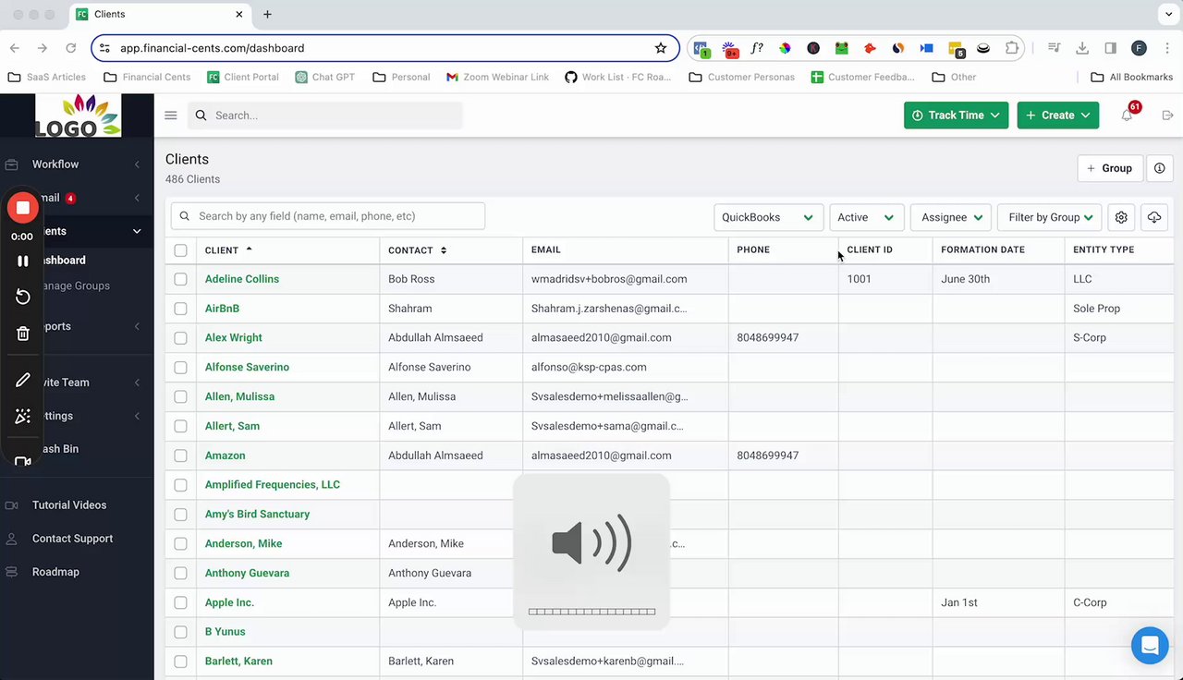Image resolution: width=1183 pixels, height=680 pixels.
Task: Stop the screen recording with red button
Action: (x=23, y=208)
